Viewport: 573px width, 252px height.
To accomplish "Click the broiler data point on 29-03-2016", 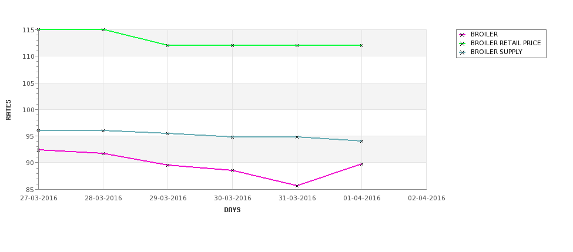I will click(167, 165).
